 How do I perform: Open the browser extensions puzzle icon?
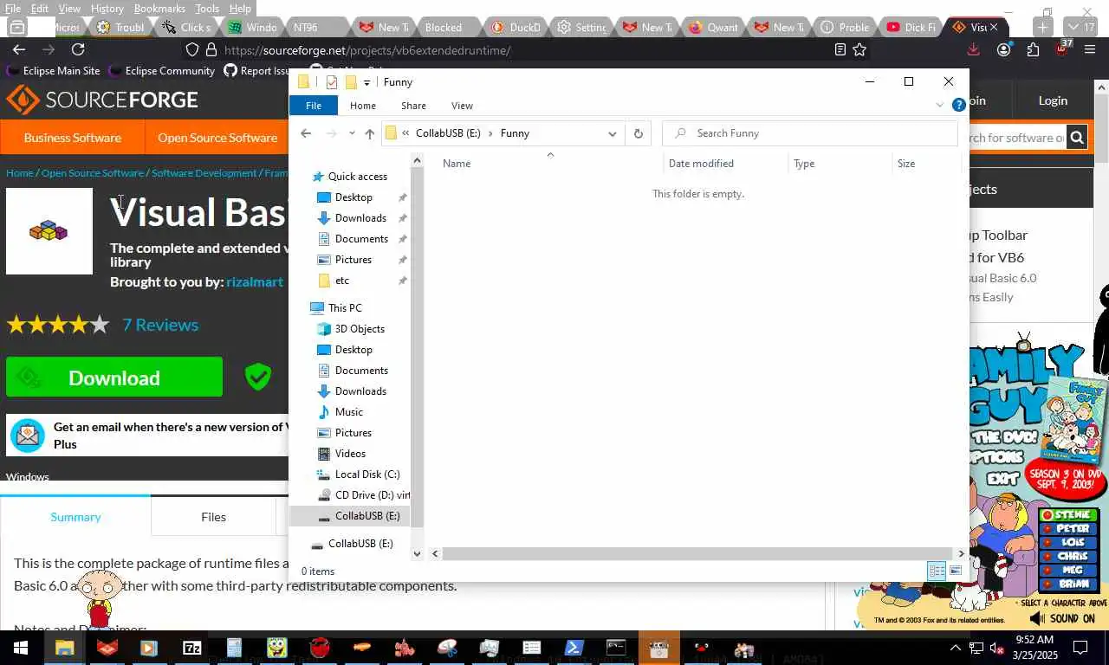(1033, 50)
